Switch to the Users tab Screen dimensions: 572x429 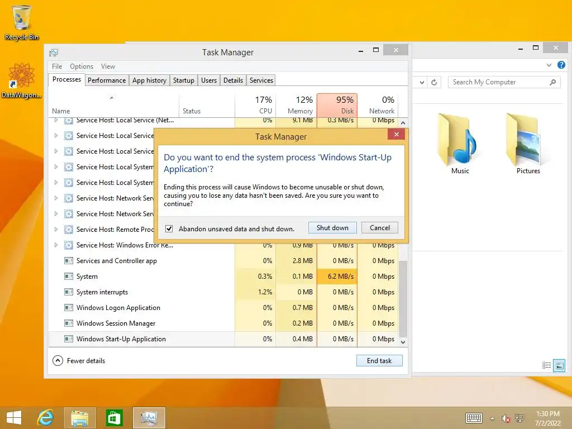click(209, 80)
